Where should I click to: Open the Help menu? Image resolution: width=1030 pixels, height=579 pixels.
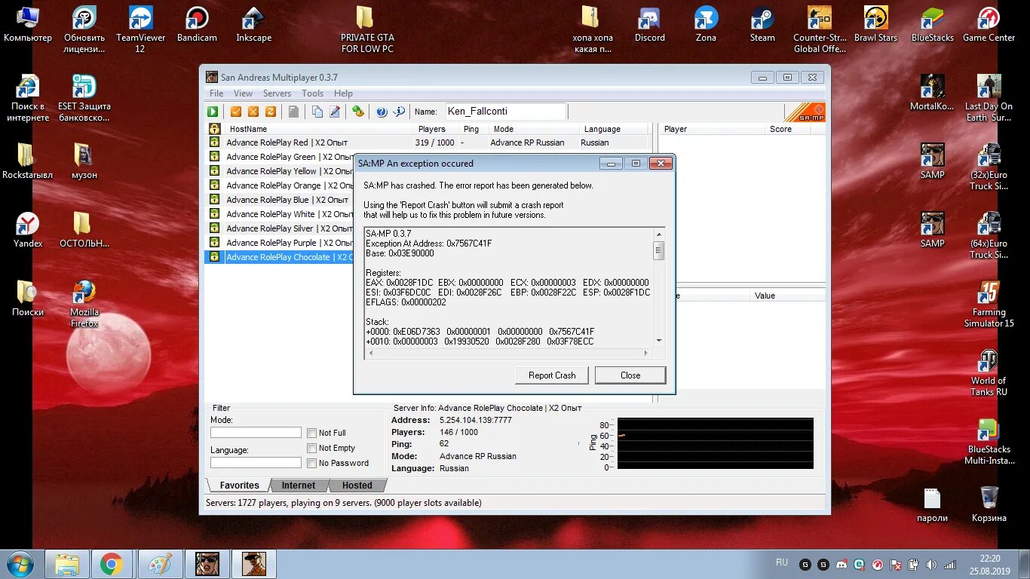(343, 93)
